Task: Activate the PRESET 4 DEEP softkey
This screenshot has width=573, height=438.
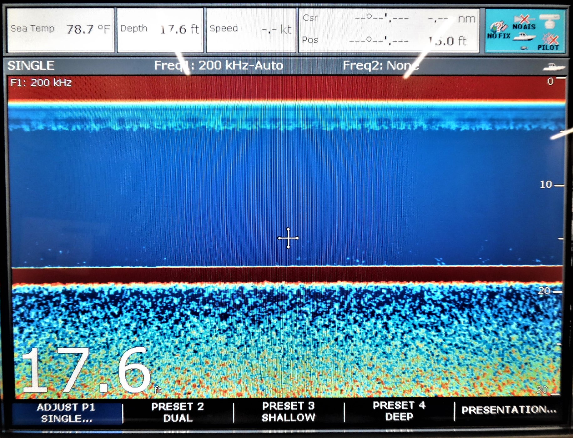Action: coord(399,411)
